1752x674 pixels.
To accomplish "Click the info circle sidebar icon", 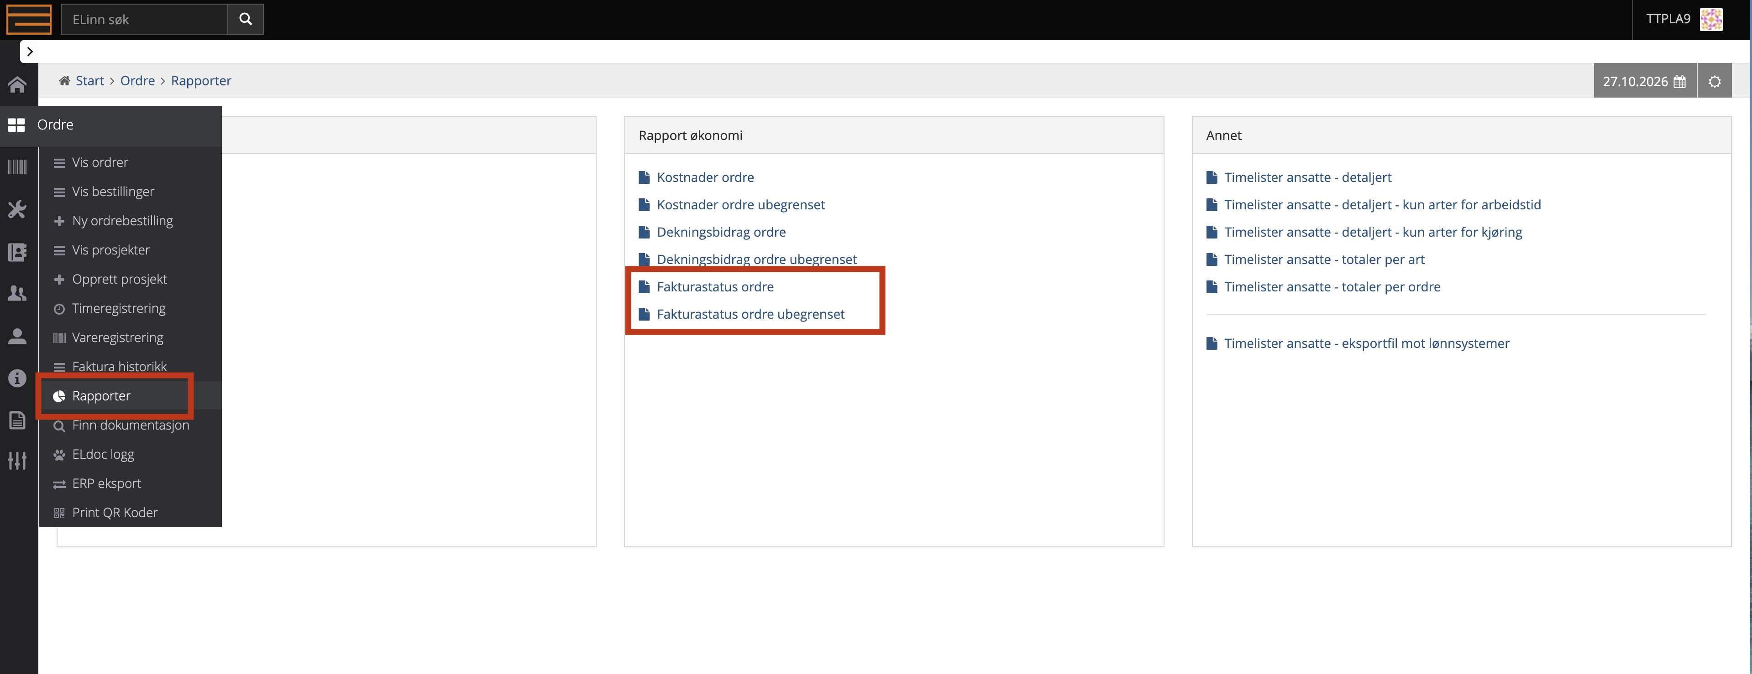I will [x=18, y=378].
